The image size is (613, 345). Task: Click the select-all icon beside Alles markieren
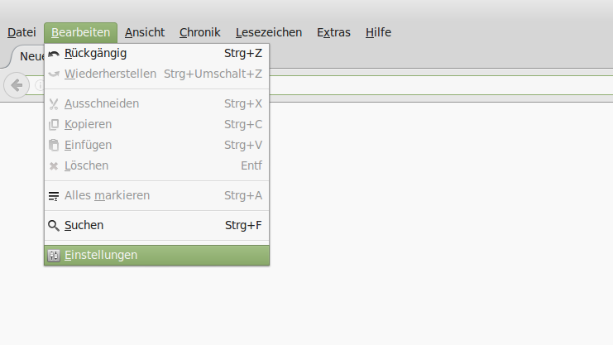[54, 196]
